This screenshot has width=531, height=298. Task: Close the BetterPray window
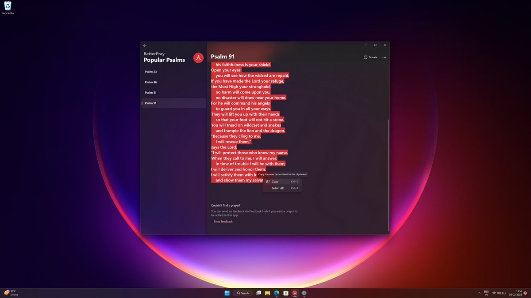coord(385,45)
